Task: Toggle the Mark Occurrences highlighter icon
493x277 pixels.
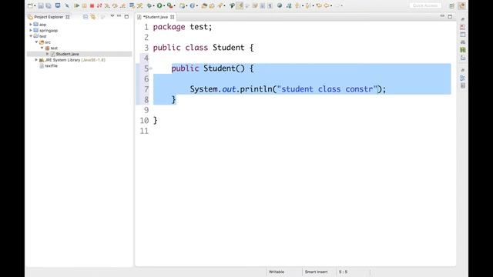Action: point(240,5)
